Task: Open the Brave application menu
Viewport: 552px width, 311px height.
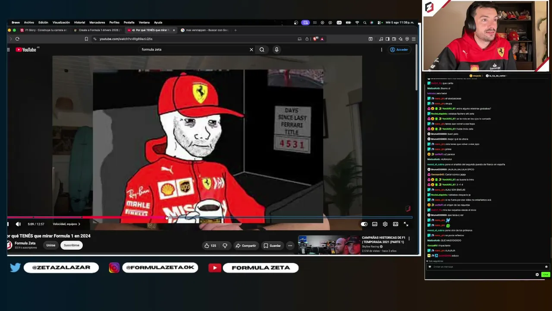Action: 16,22
